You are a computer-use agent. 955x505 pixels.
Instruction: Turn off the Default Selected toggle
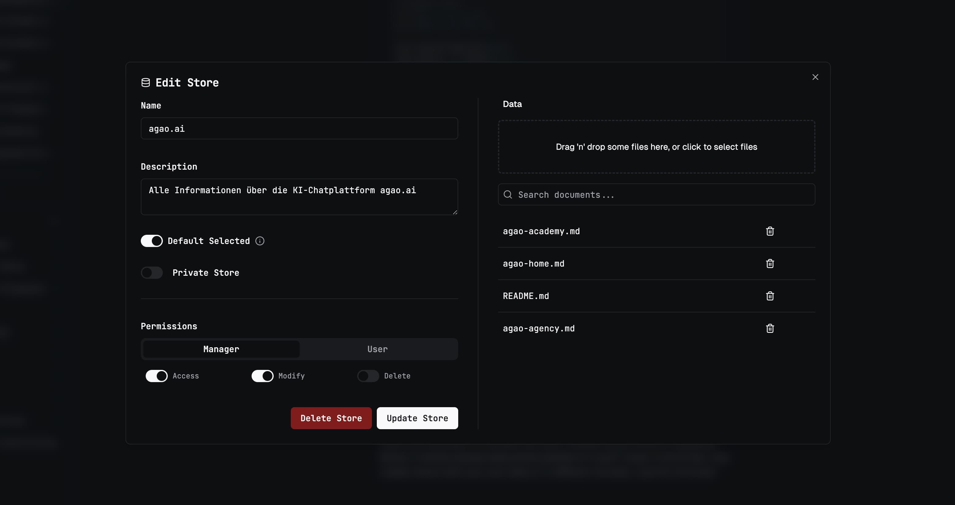click(152, 241)
